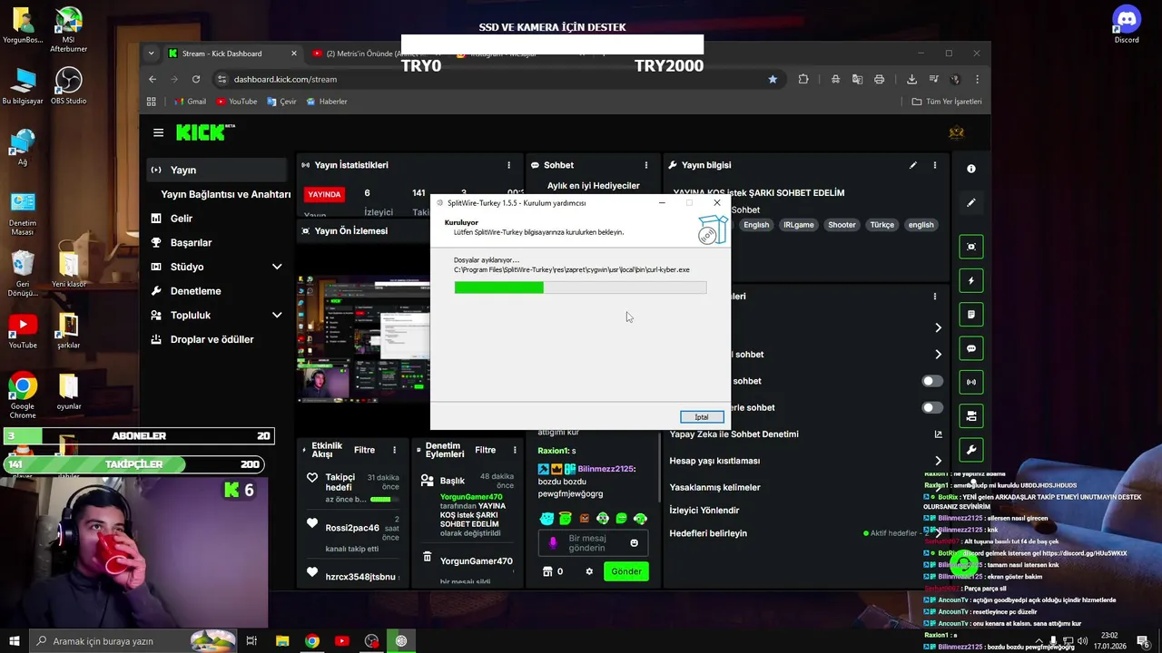The image size is (1162, 653).
Task: Toggle the switch in the row ending 'erle sohbet'
Action: [932, 407]
